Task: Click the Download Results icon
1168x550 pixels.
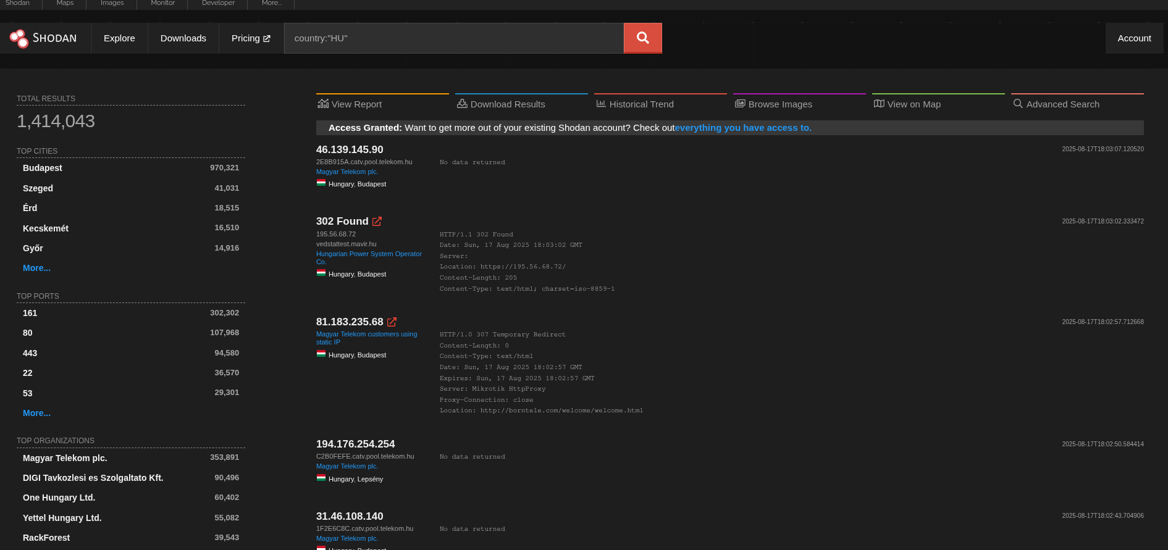Action: click(462, 104)
